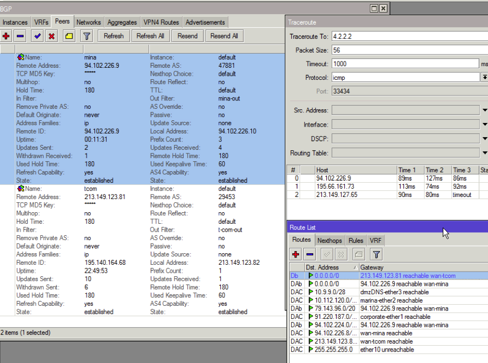Add a new BGP peer
The width and height of the screenshot is (488, 363).
(6, 36)
